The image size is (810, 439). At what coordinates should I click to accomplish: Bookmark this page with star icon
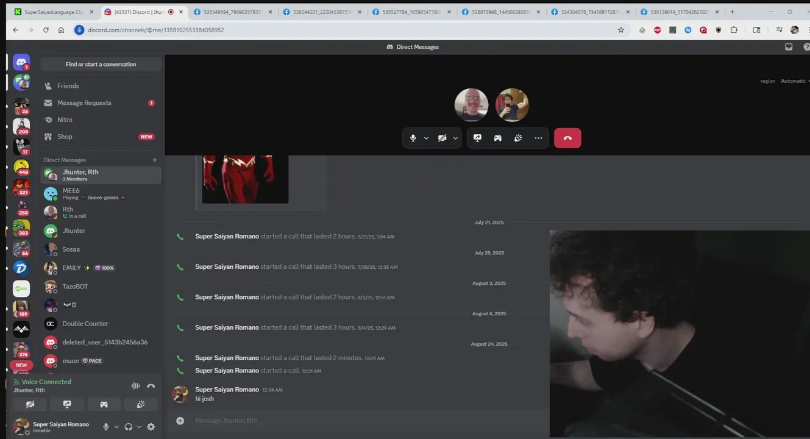(x=621, y=30)
